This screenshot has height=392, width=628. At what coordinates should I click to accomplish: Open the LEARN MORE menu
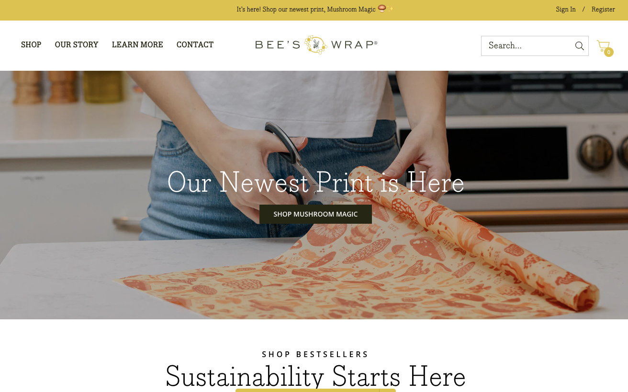tap(137, 44)
